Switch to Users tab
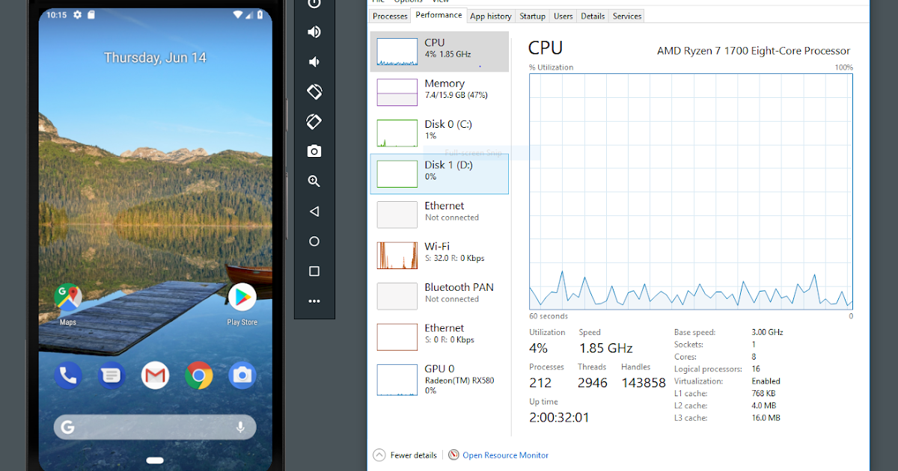The width and height of the screenshot is (898, 471). [563, 16]
